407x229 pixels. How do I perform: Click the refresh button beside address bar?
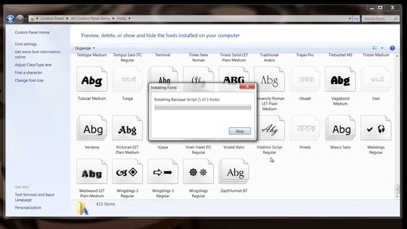[356, 18]
